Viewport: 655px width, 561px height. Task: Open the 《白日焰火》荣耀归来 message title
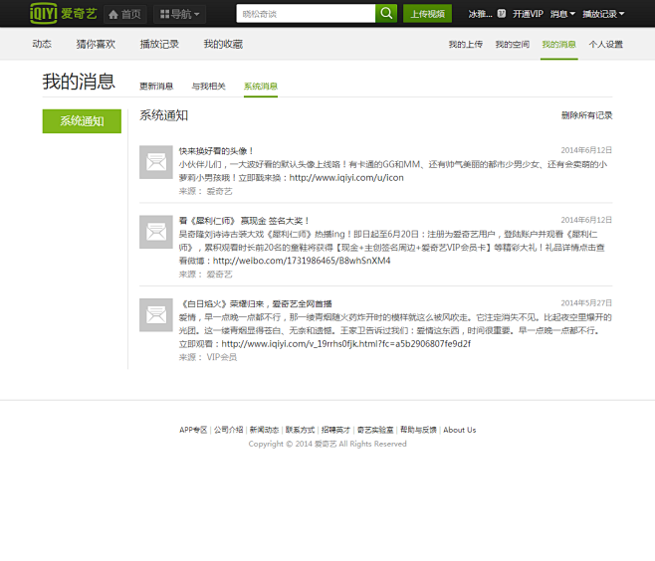point(256,303)
